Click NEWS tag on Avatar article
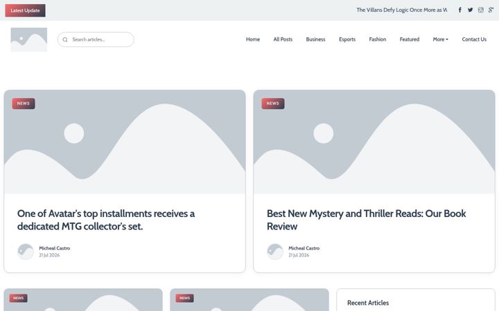The width and height of the screenshot is (499, 311). tap(24, 104)
